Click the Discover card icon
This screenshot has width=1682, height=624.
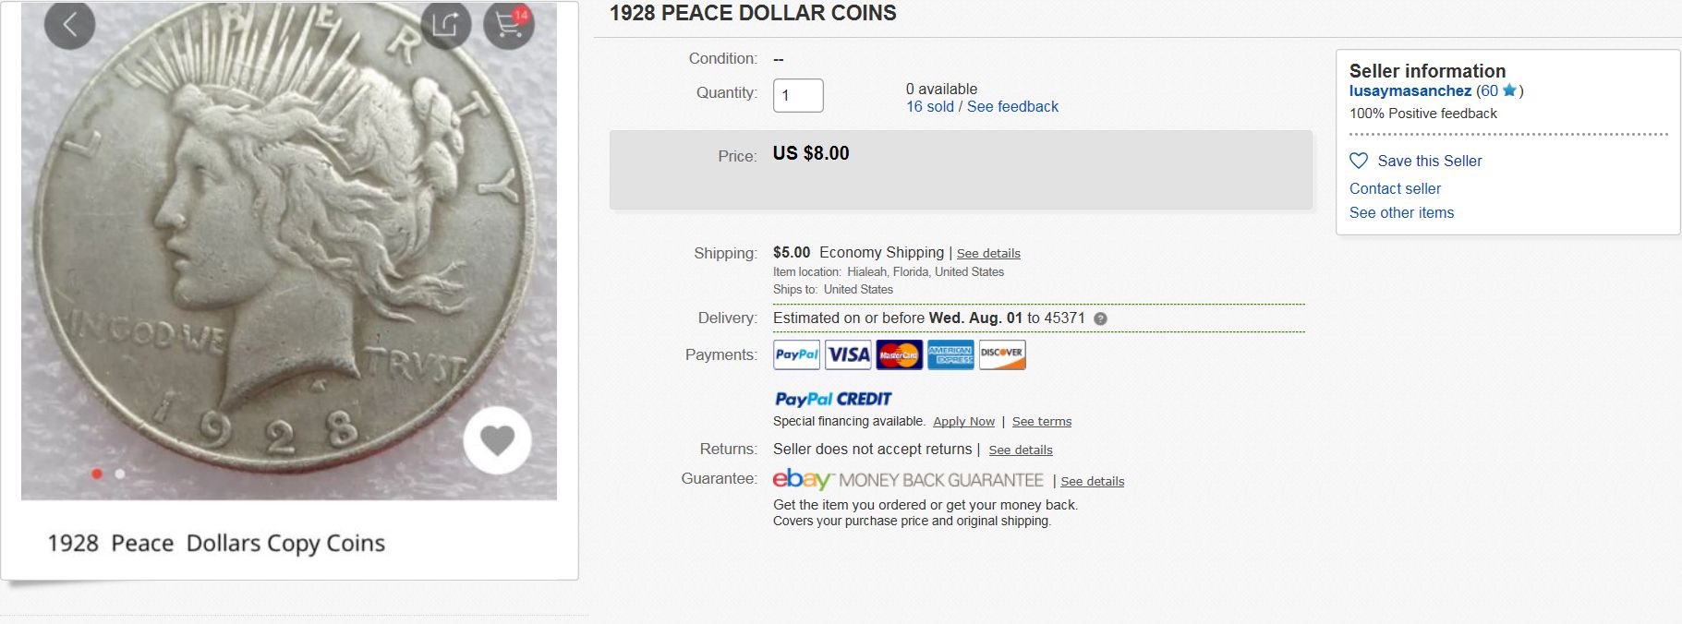point(1002,354)
